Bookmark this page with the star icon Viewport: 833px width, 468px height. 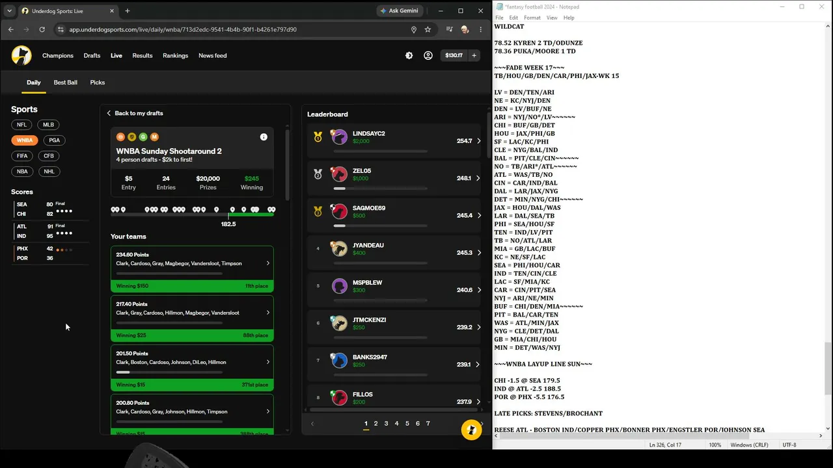pos(428,29)
